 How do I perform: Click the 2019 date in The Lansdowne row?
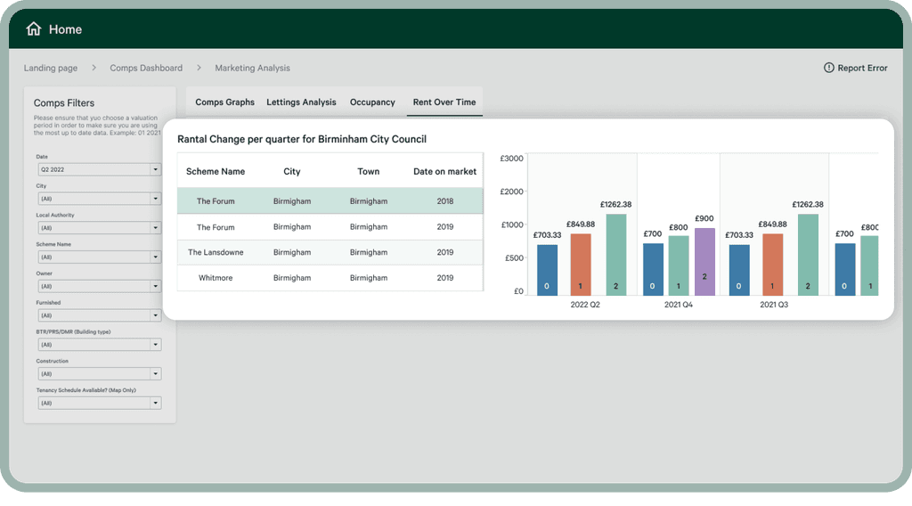click(x=445, y=252)
